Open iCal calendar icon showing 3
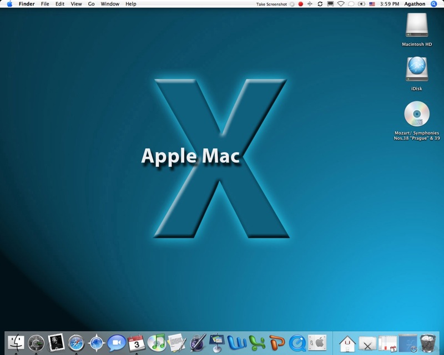 (x=136, y=343)
